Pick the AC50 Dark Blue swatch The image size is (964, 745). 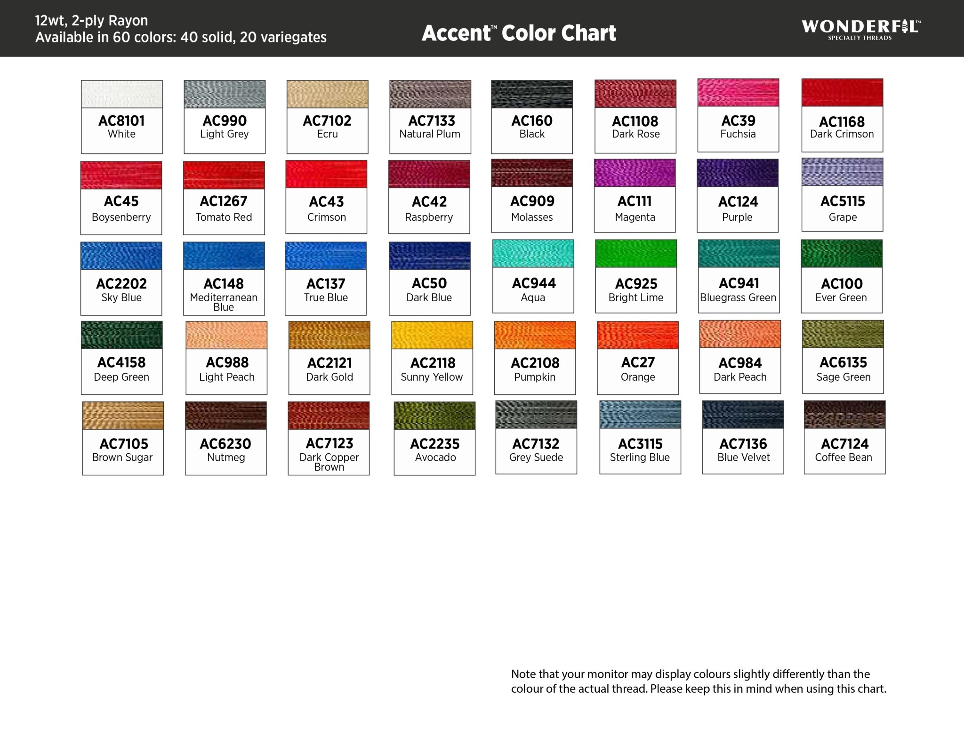(430, 279)
